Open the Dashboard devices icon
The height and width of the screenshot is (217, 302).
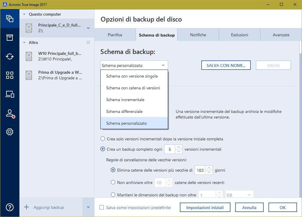[x=9, y=94]
